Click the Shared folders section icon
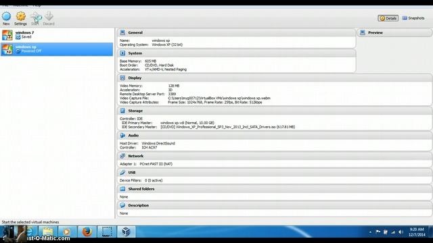Viewport: 433px width, 243px height. [122, 189]
